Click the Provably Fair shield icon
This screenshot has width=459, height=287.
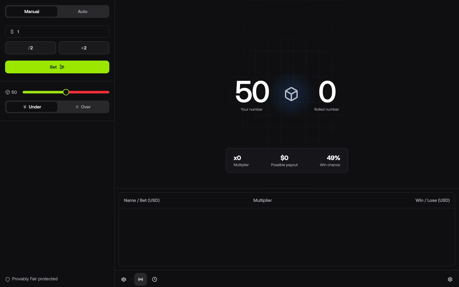tap(8, 279)
